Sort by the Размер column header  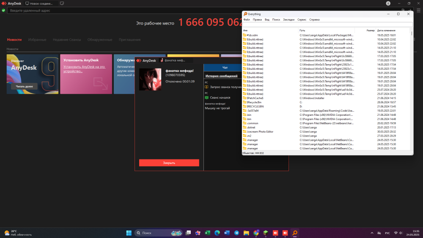click(365, 30)
